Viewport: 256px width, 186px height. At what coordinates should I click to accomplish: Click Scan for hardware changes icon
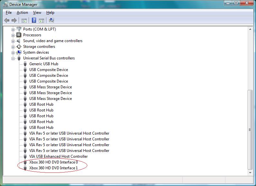pos(52,20)
